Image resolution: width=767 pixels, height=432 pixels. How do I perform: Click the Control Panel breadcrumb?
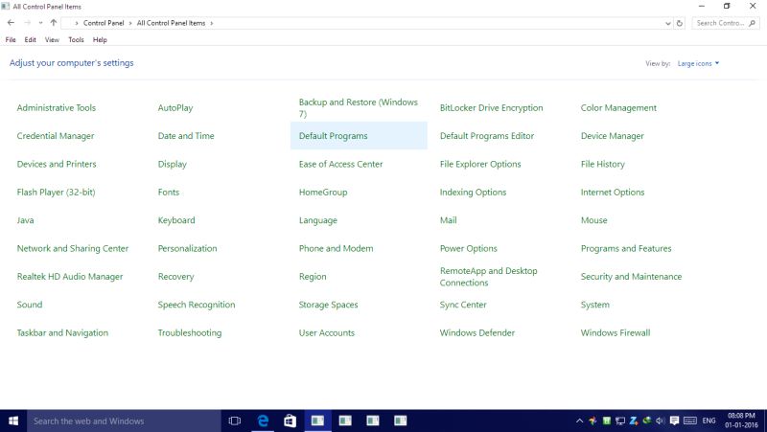click(x=104, y=23)
